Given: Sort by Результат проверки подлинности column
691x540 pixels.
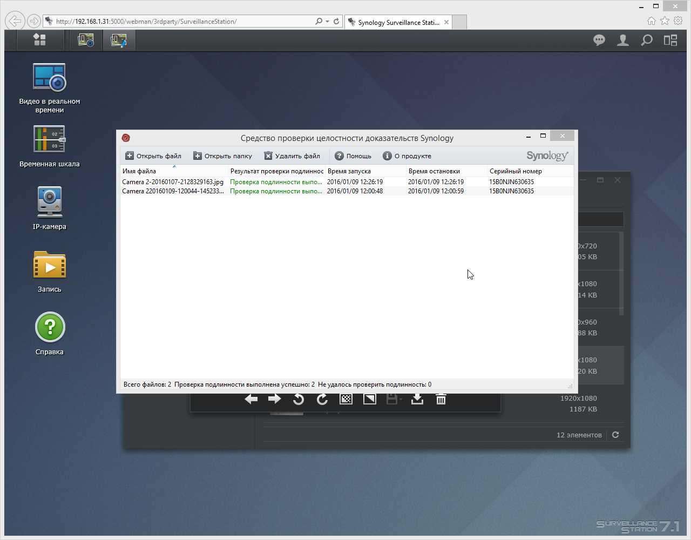Looking at the screenshot, I should click(276, 171).
